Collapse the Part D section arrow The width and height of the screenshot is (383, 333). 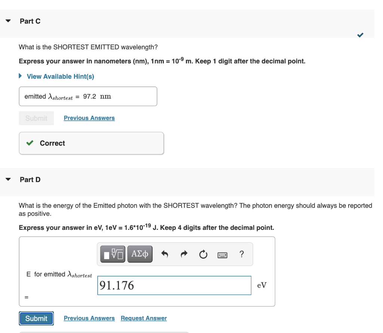pyautogui.click(x=8, y=179)
